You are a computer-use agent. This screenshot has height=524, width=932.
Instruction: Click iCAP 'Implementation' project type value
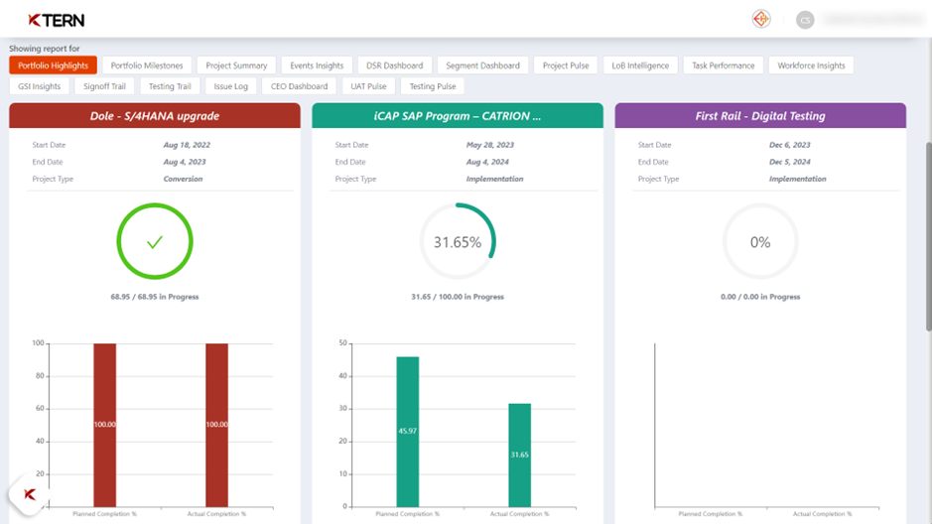click(x=494, y=179)
